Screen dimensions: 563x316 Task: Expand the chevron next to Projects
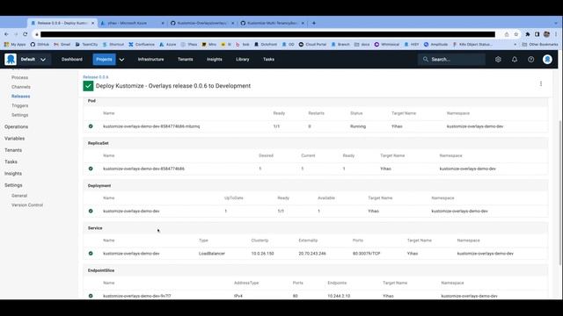point(121,60)
